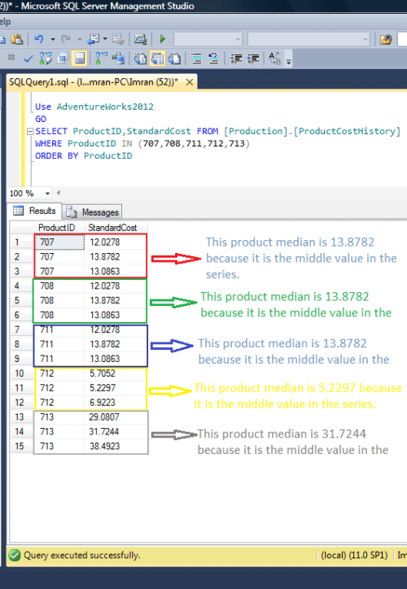
Task: Click the Undo arrow icon
Action: point(39,39)
